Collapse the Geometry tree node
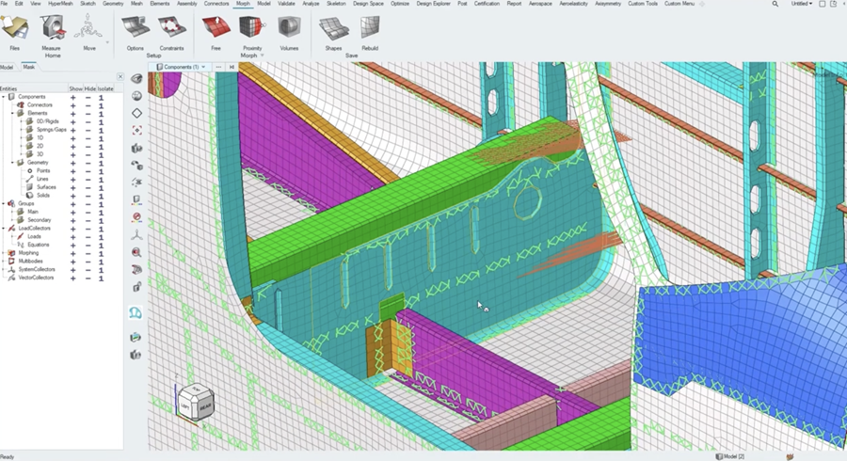This screenshot has height=461, width=847. [12, 163]
